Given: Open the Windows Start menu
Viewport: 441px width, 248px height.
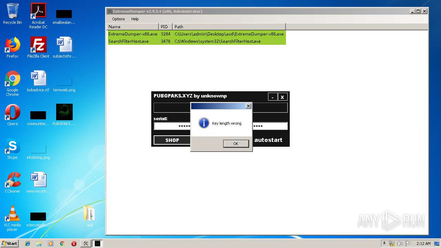Looking at the screenshot, I should (9, 243).
